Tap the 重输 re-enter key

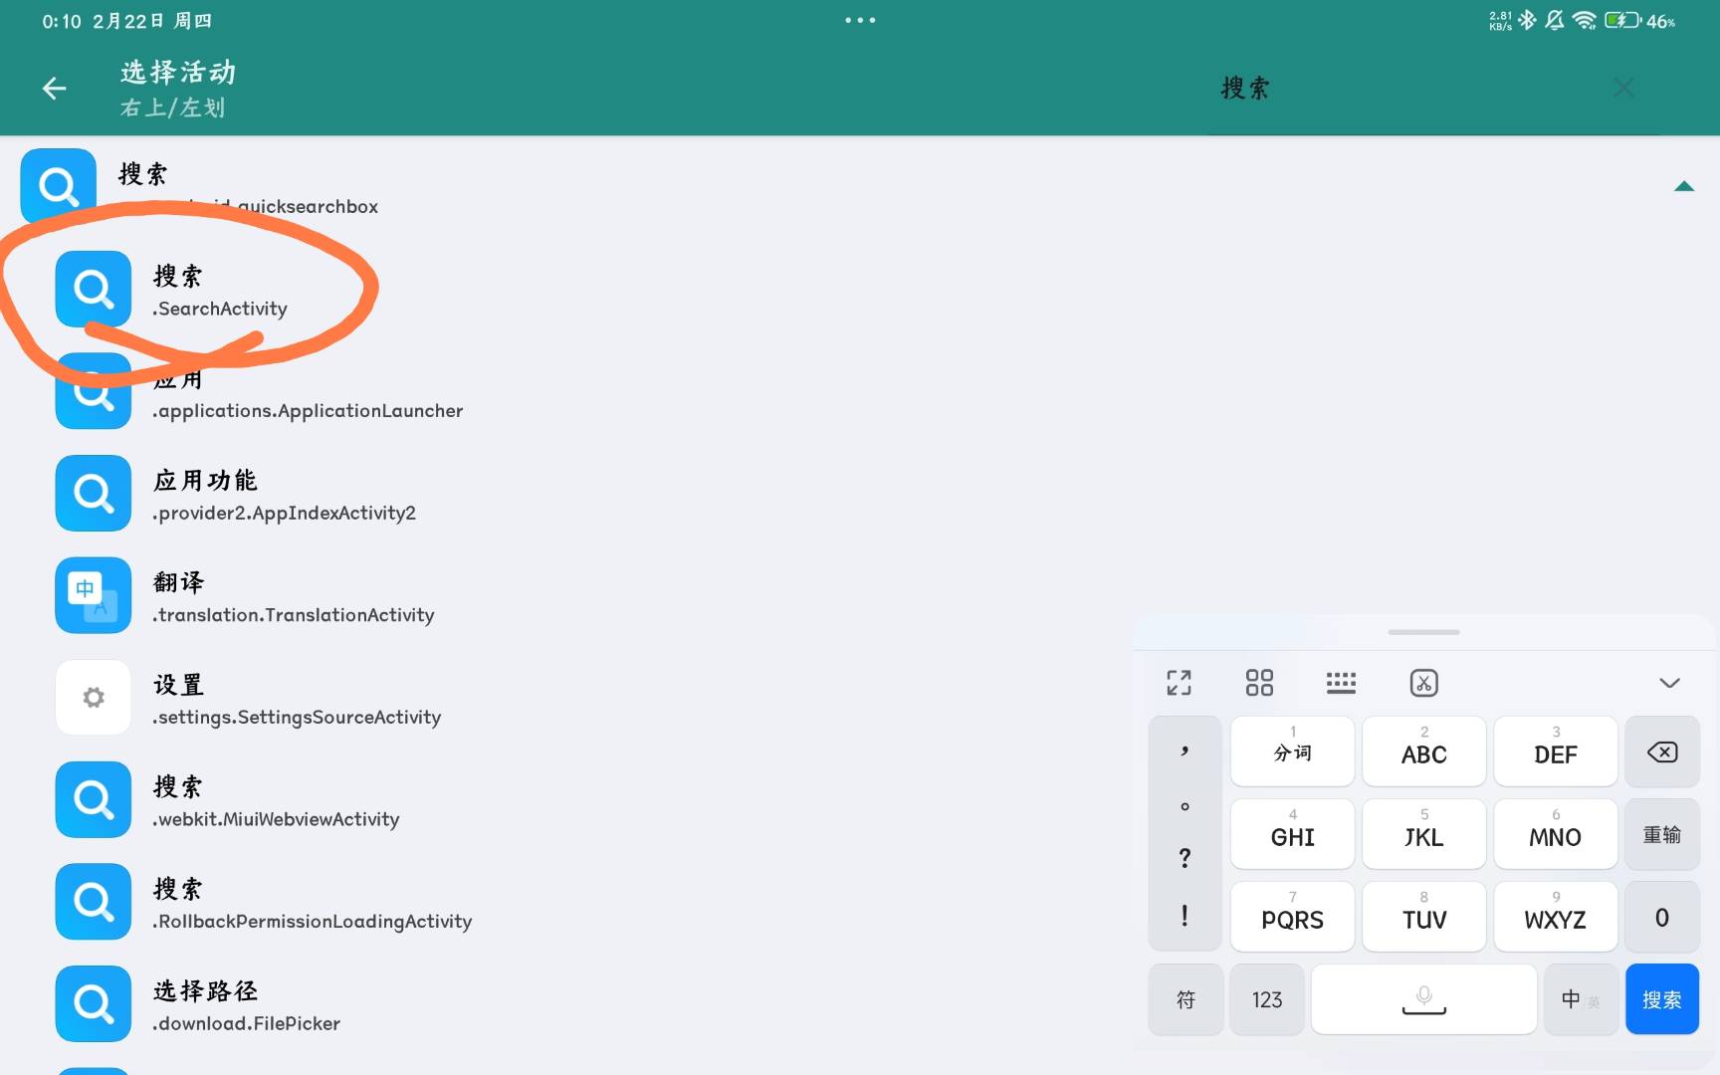coord(1661,835)
